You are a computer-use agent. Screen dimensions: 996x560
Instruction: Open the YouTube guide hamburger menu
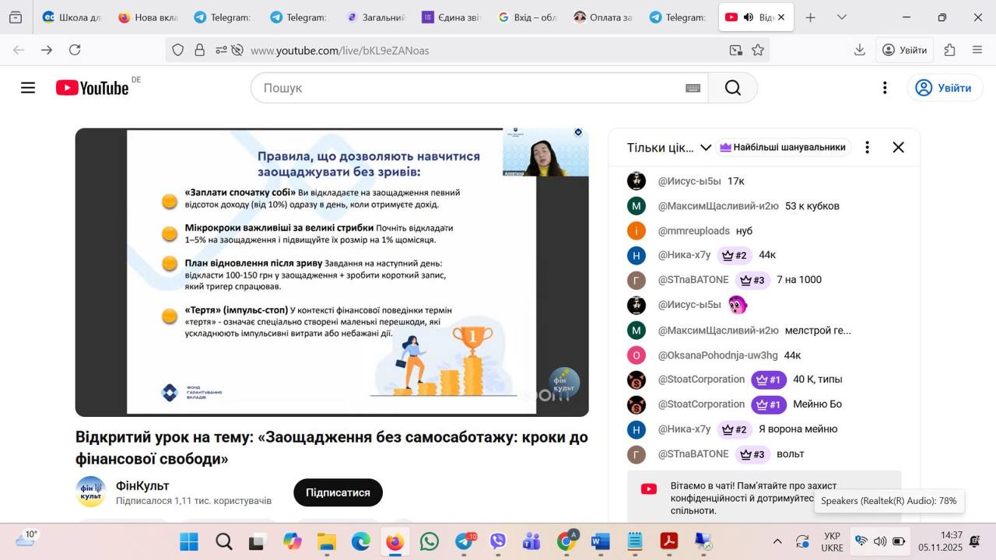[x=28, y=88]
